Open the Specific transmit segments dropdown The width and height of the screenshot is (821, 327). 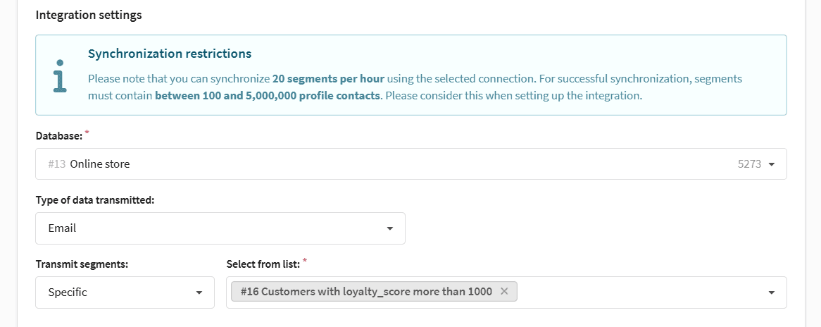coord(125,292)
